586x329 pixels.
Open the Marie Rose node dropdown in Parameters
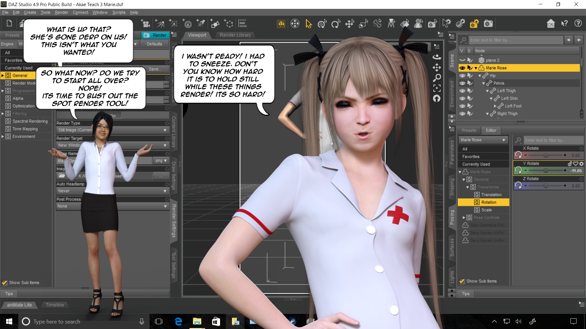tap(483, 140)
